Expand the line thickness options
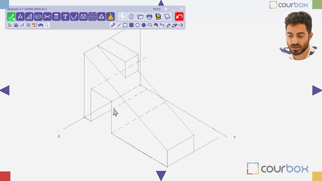 pos(16,25)
